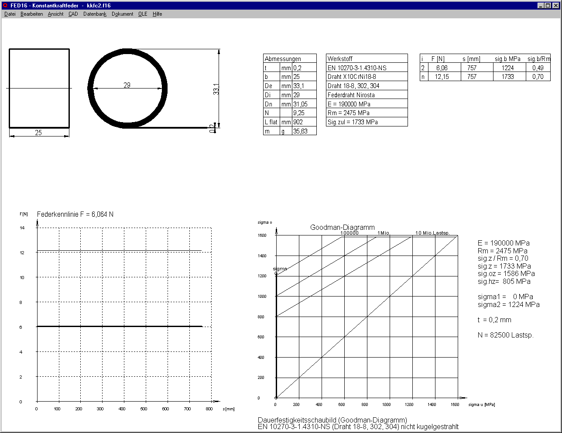This screenshot has height=433, width=562.
Task: Minimize the FED16 window
Action: (541, 6)
